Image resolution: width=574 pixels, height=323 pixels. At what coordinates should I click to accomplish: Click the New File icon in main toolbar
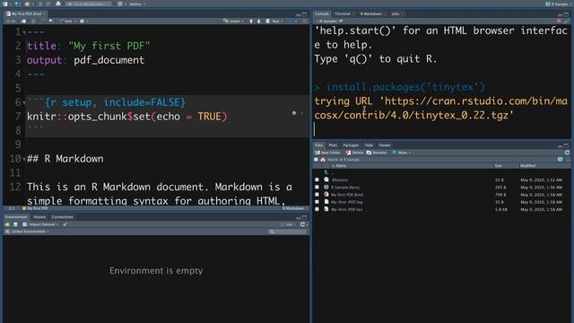coord(5,4)
